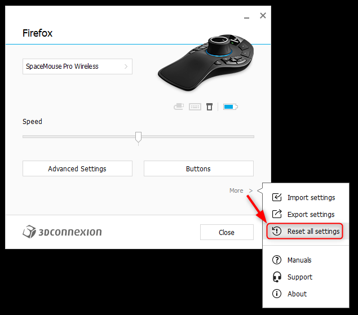Open the SpaceMouse Pro Wireless device selector
Image resolution: width=358 pixels, height=315 pixels.
click(77, 66)
